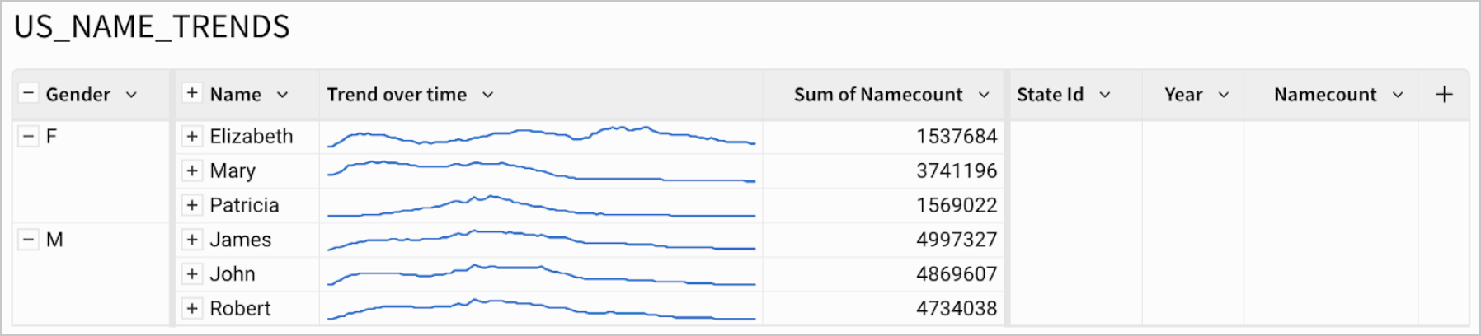
Task: Expand the Mary row
Action: click(x=192, y=170)
